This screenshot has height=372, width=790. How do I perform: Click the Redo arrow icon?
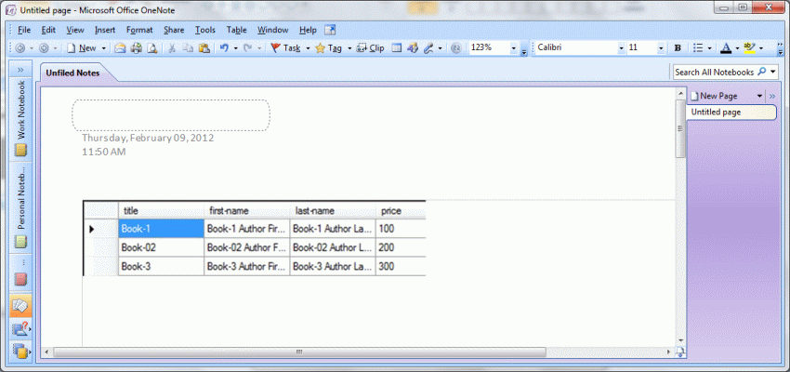tap(248, 47)
